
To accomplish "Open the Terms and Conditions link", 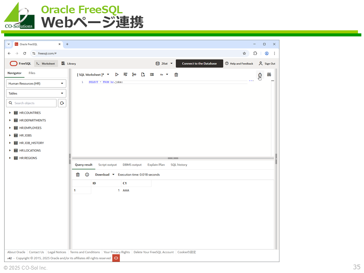I will point(85,252).
